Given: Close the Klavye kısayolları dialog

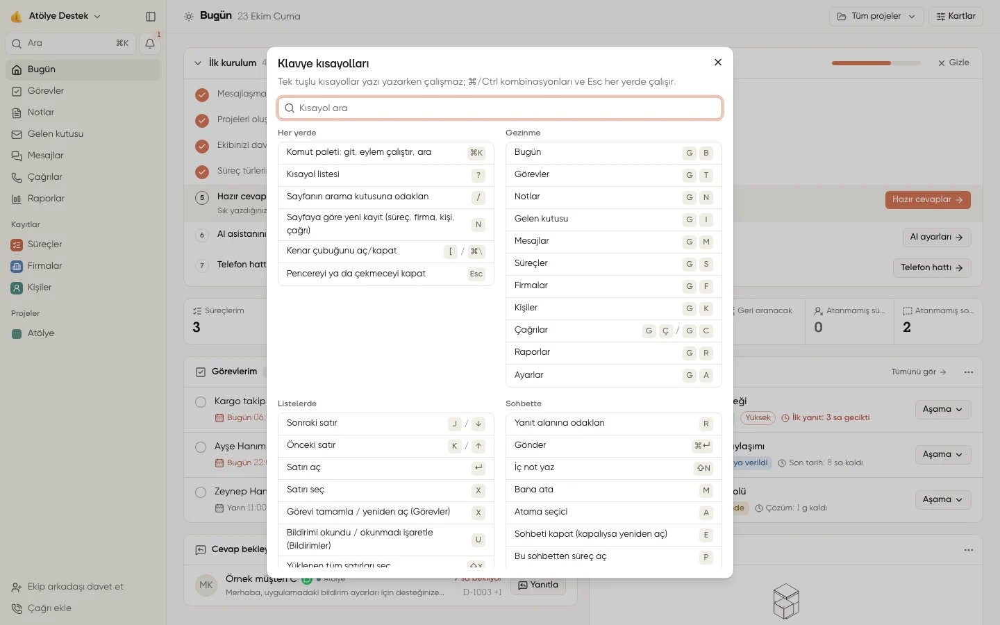Looking at the screenshot, I should pos(718,62).
